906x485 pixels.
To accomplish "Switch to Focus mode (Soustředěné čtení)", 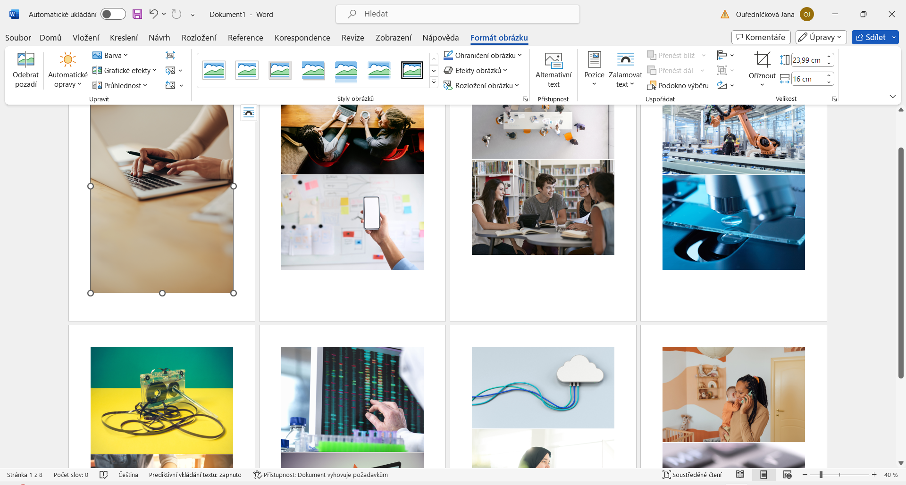I will [x=692, y=475].
